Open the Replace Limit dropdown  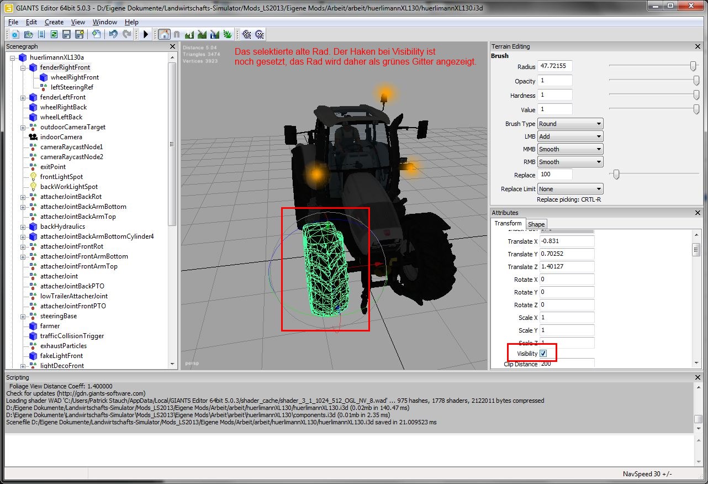click(x=570, y=189)
